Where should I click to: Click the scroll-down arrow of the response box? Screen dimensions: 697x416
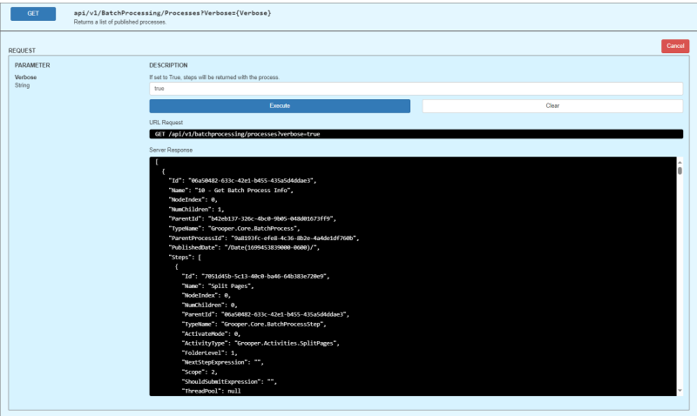680,391
